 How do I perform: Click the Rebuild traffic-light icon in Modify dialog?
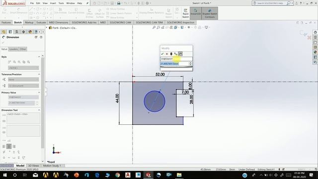171,54
